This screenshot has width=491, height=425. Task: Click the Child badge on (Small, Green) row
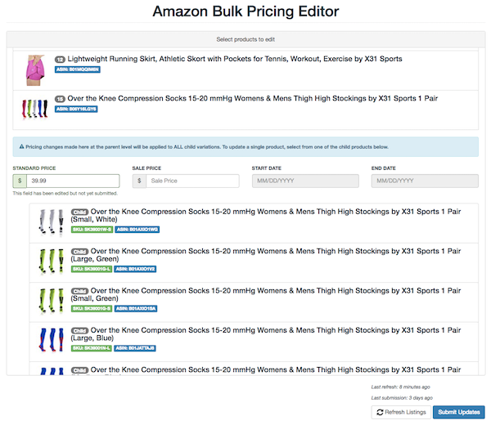[x=80, y=291]
